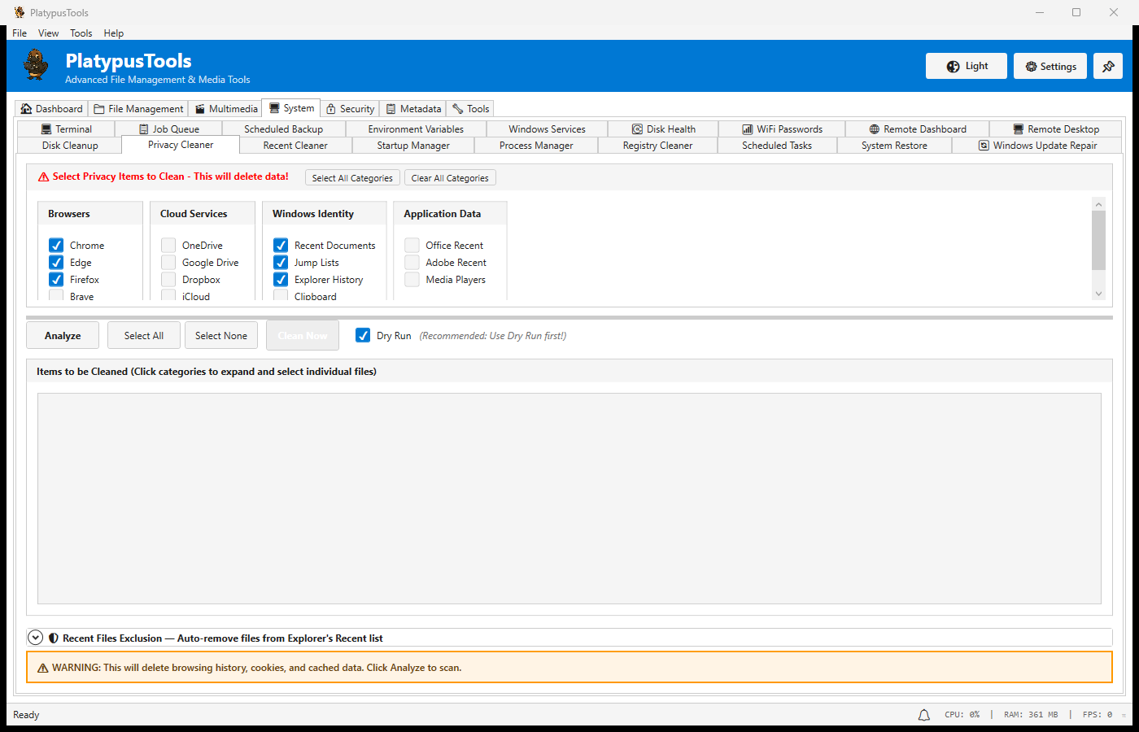Open the Disk Health tab

(x=663, y=129)
